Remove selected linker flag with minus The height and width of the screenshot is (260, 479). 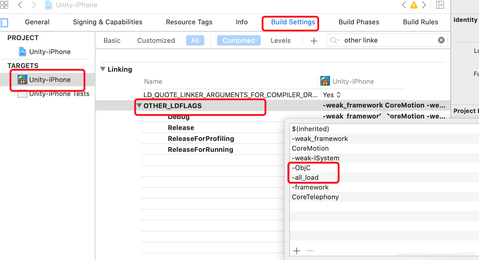(310, 251)
